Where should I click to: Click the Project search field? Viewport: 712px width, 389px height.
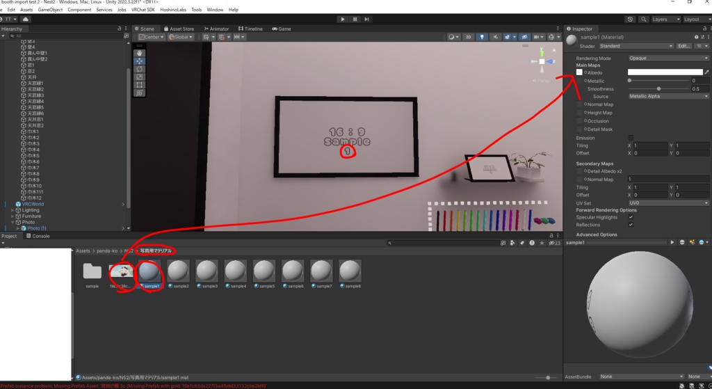coord(443,243)
